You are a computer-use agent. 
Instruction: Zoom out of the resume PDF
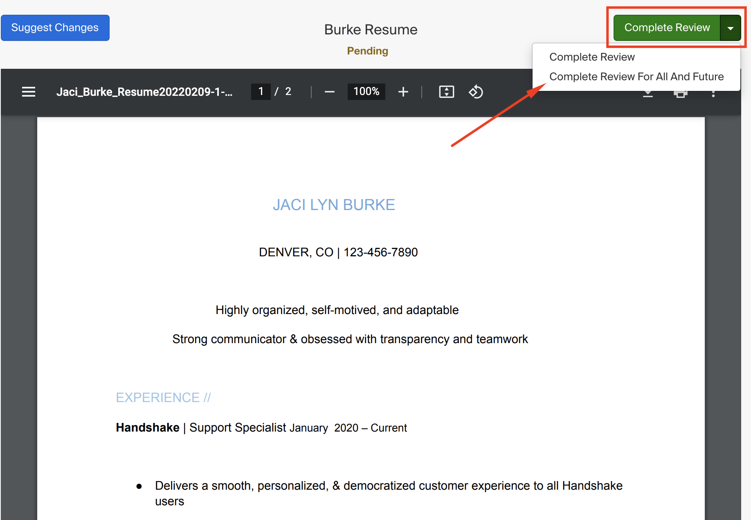[x=329, y=92]
